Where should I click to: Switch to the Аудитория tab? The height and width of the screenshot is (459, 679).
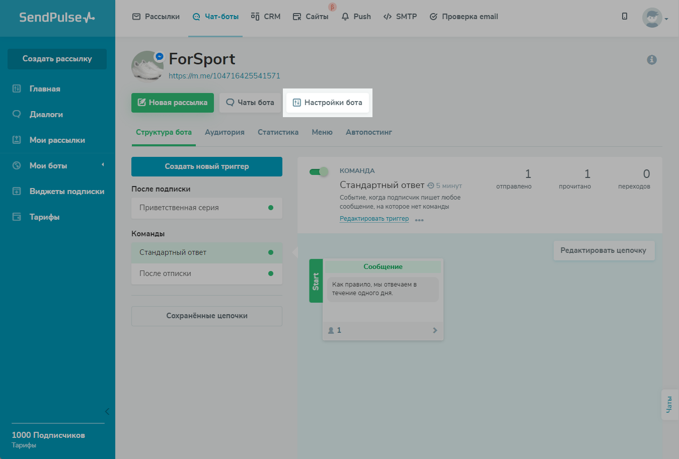click(x=224, y=133)
